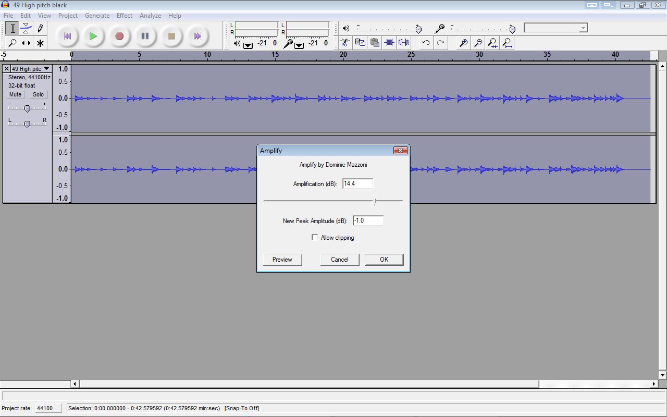Open the Generate menu
667x417 pixels.
[x=97, y=16]
